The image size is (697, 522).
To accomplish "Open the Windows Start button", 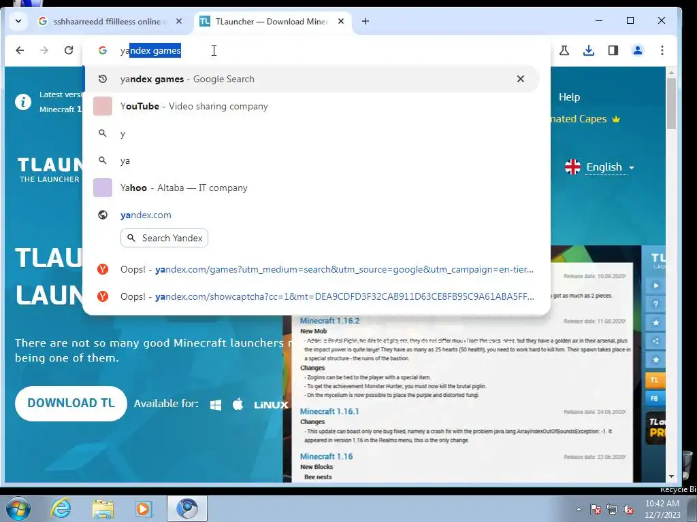I will point(18,508).
